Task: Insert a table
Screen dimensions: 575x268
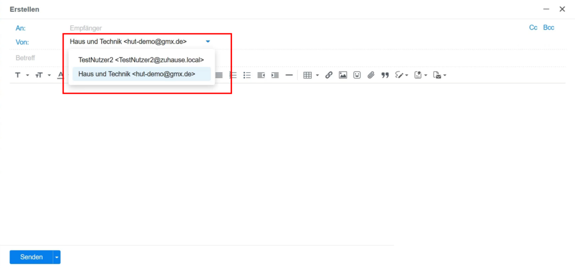Action: coord(308,75)
